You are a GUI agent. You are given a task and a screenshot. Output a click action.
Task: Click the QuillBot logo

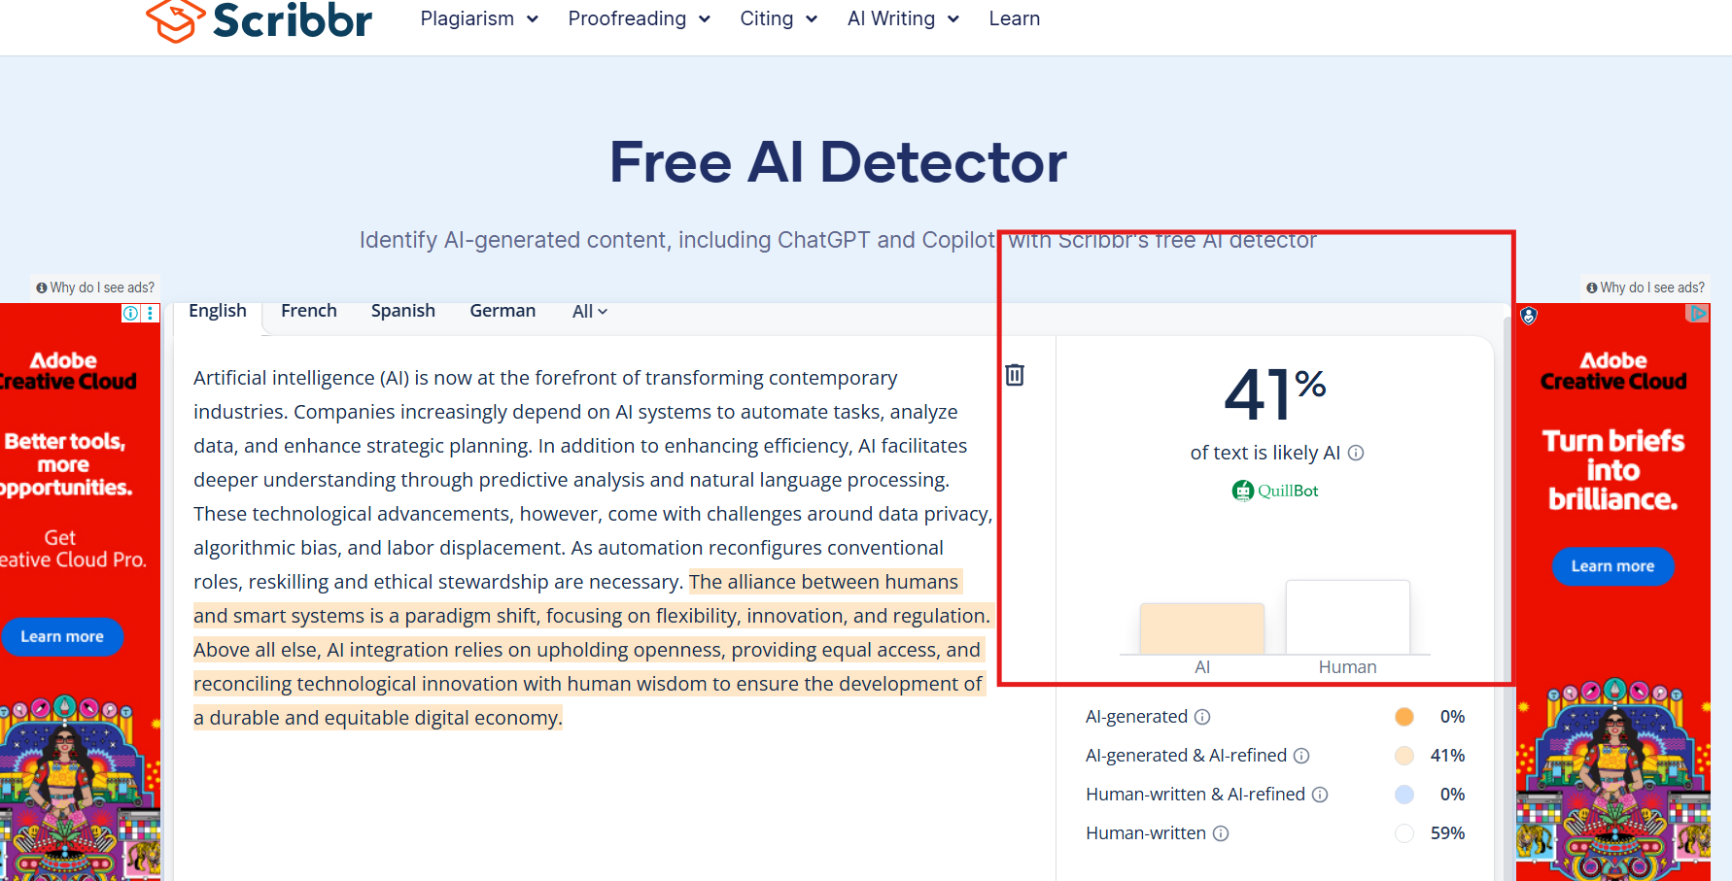tap(1275, 491)
